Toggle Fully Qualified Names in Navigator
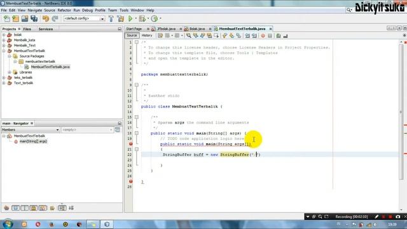This screenshot has height=229, width=407. point(52,208)
